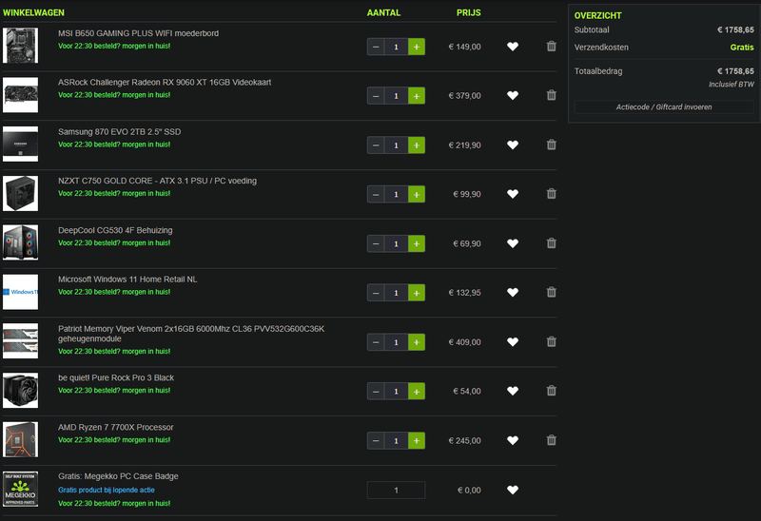Increase Windows 11 Home quantity

pos(417,293)
